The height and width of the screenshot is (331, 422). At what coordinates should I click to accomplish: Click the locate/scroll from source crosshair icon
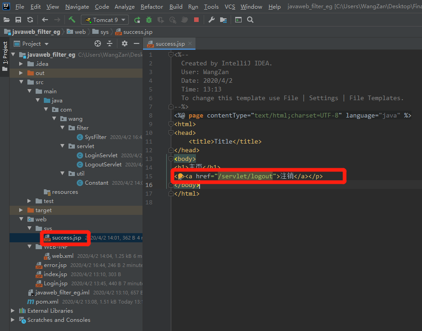tap(98, 43)
